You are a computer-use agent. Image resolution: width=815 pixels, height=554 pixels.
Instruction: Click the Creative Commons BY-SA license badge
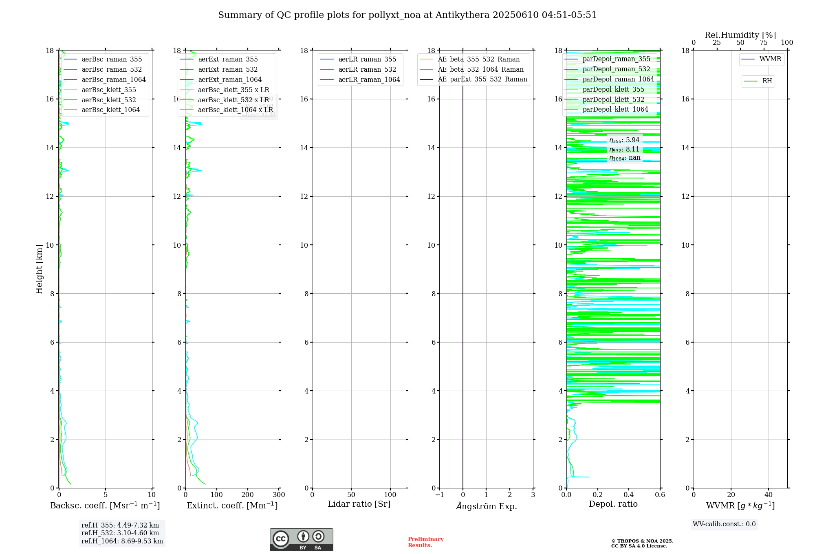(301, 539)
